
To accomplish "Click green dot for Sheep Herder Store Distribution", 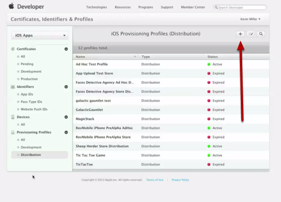I will (x=209, y=146).
